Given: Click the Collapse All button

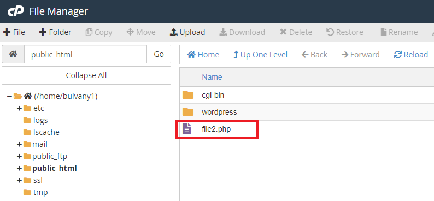Looking at the screenshot, I should pos(86,75).
